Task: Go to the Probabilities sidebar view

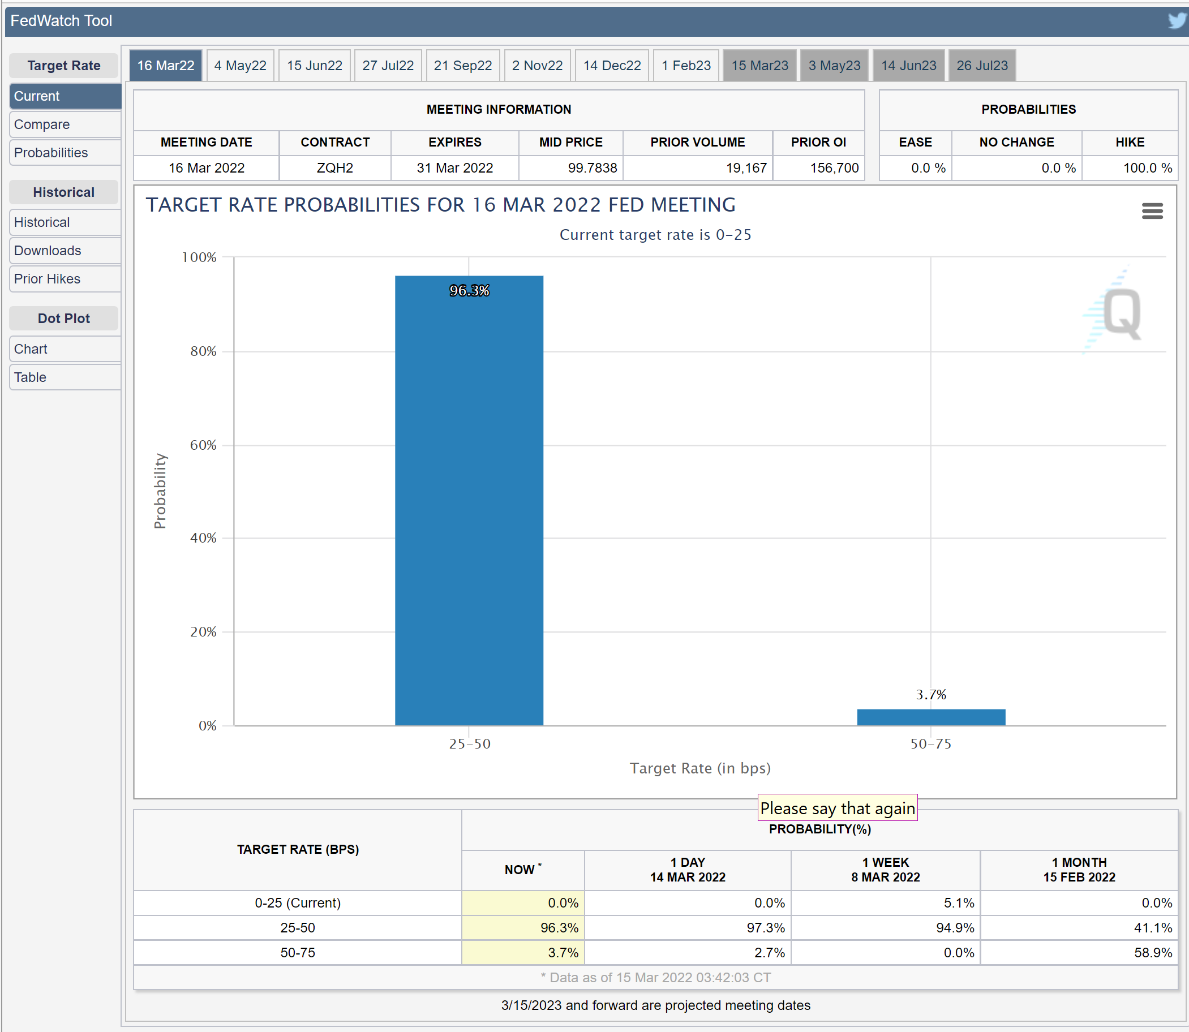Action: pyautogui.click(x=65, y=153)
